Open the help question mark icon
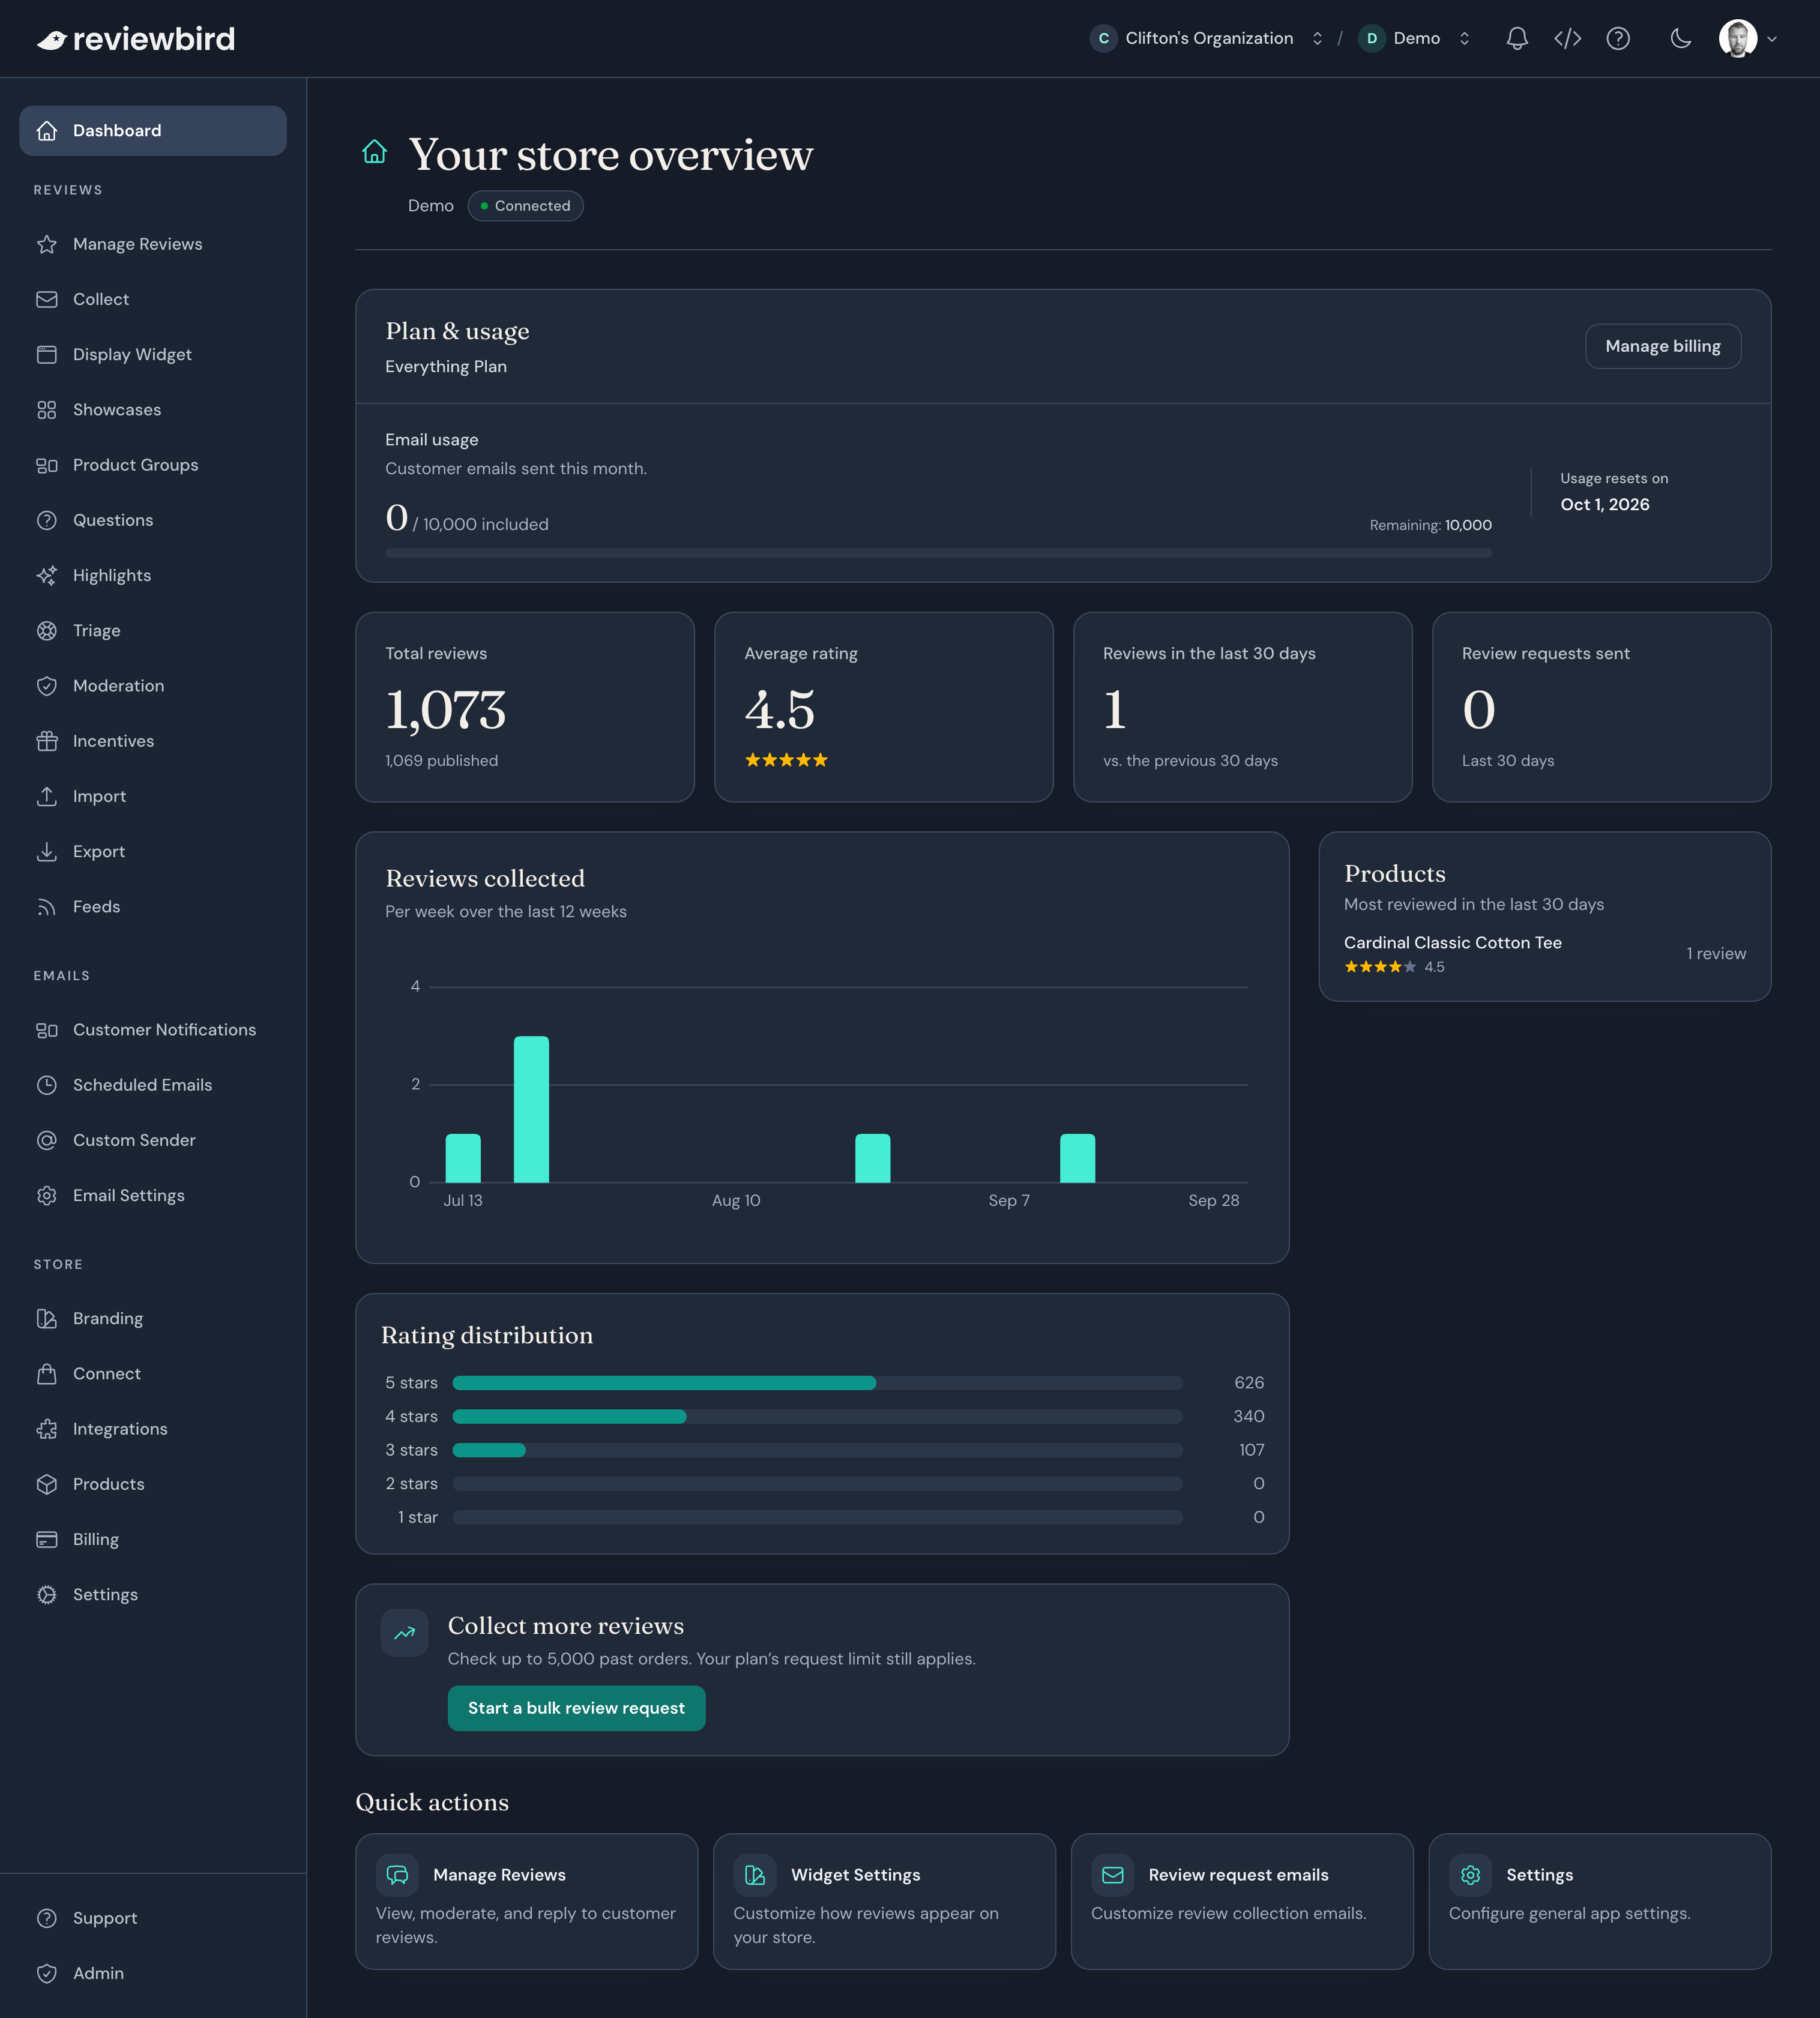1820x2018 pixels. pos(1618,38)
